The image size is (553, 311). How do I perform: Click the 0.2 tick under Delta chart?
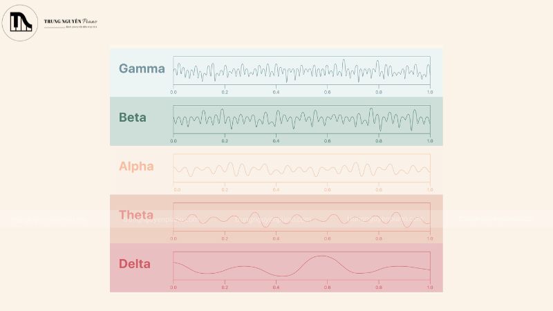(x=225, y=287)
